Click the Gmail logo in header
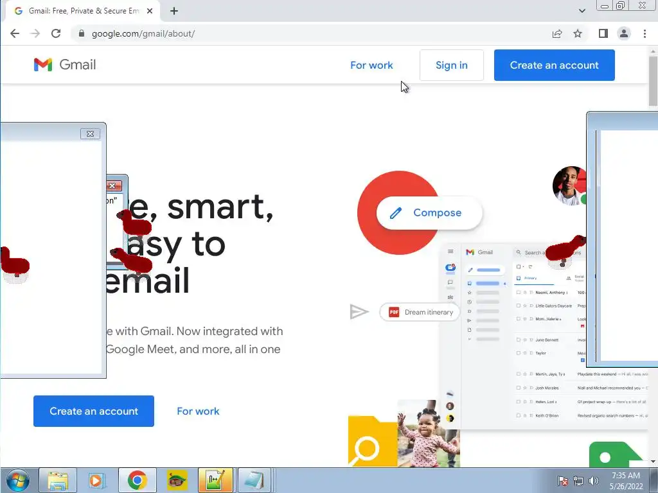 pyautogui.click(x=65, y=65)
